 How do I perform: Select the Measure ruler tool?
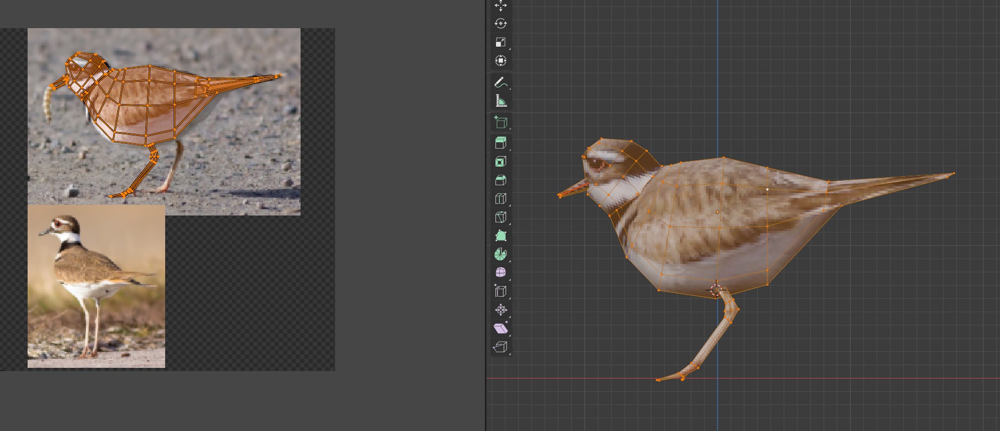tap(500, 101)
